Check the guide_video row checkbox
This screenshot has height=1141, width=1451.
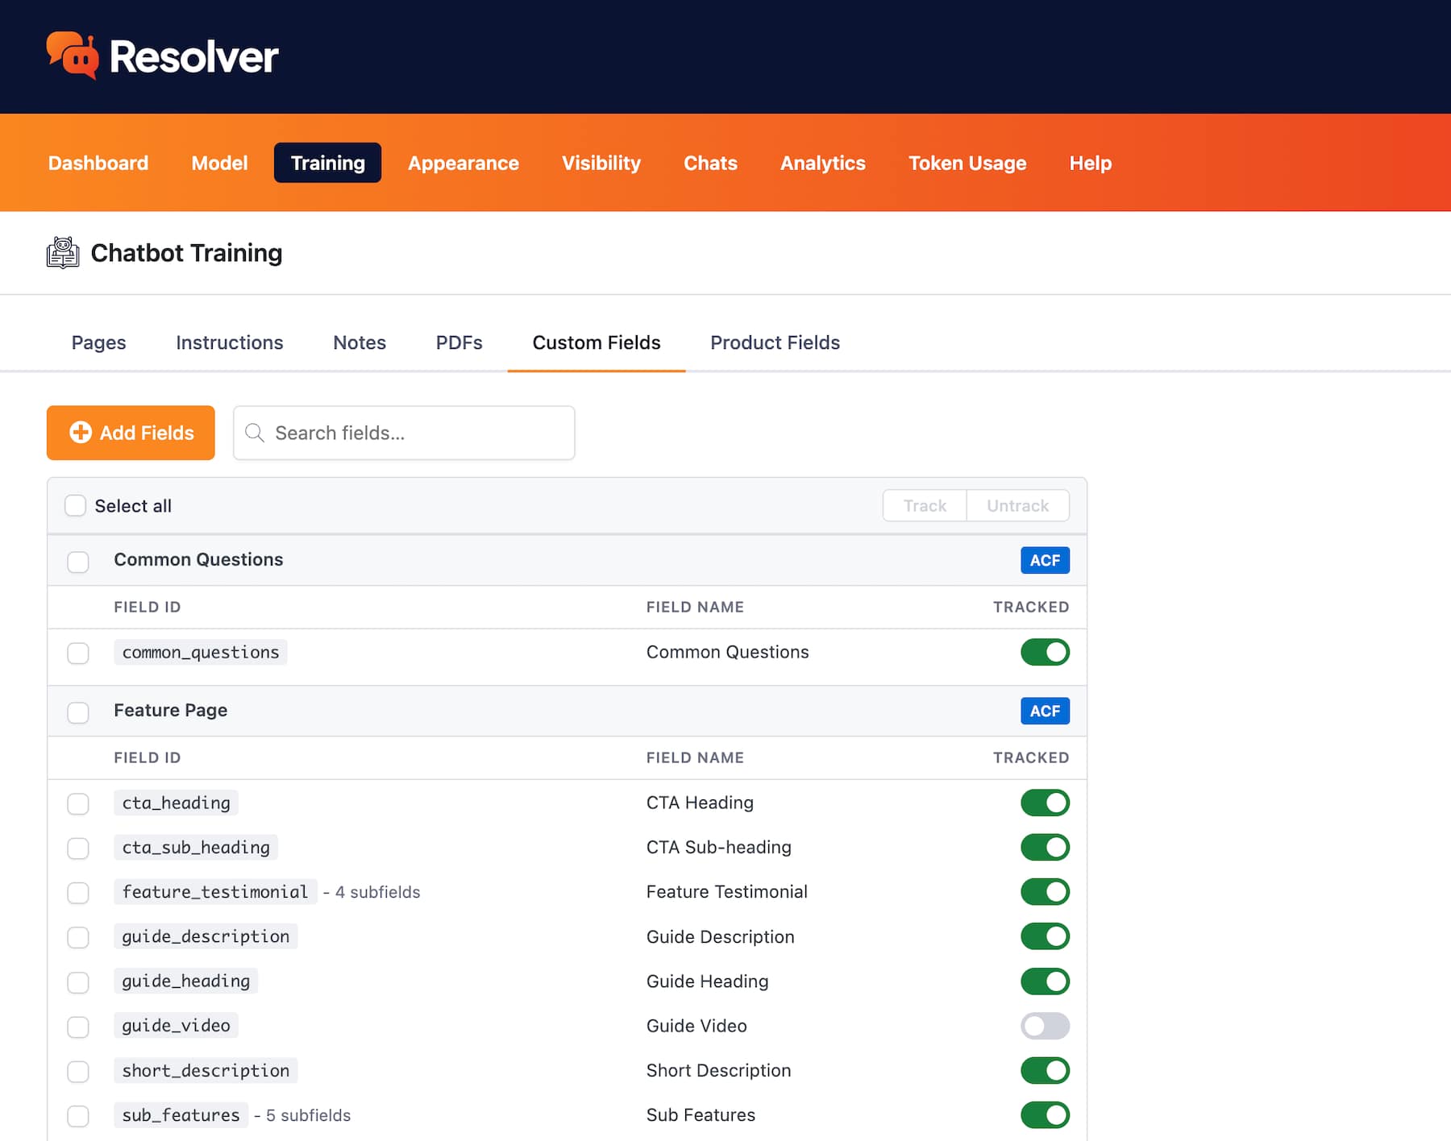pyautogui.click(x=78, y=1027)
